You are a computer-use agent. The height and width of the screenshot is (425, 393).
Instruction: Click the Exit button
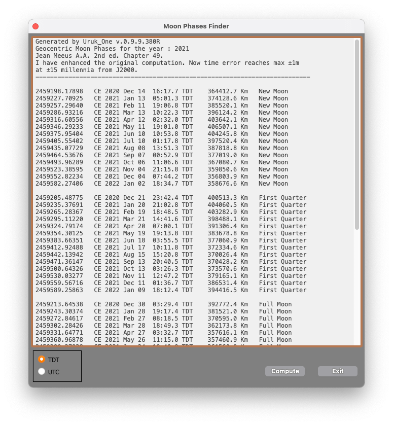[337, 371]
